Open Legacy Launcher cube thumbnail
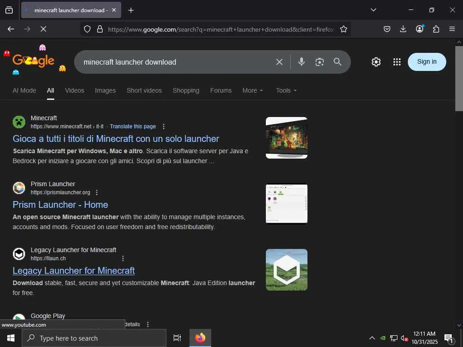This screenshot has height=347, width=463. point(286,270)
